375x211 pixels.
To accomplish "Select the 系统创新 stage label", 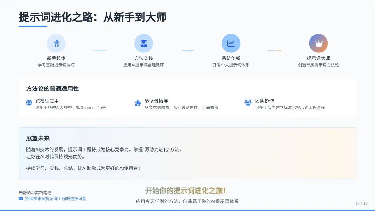I will click(231, 58).
